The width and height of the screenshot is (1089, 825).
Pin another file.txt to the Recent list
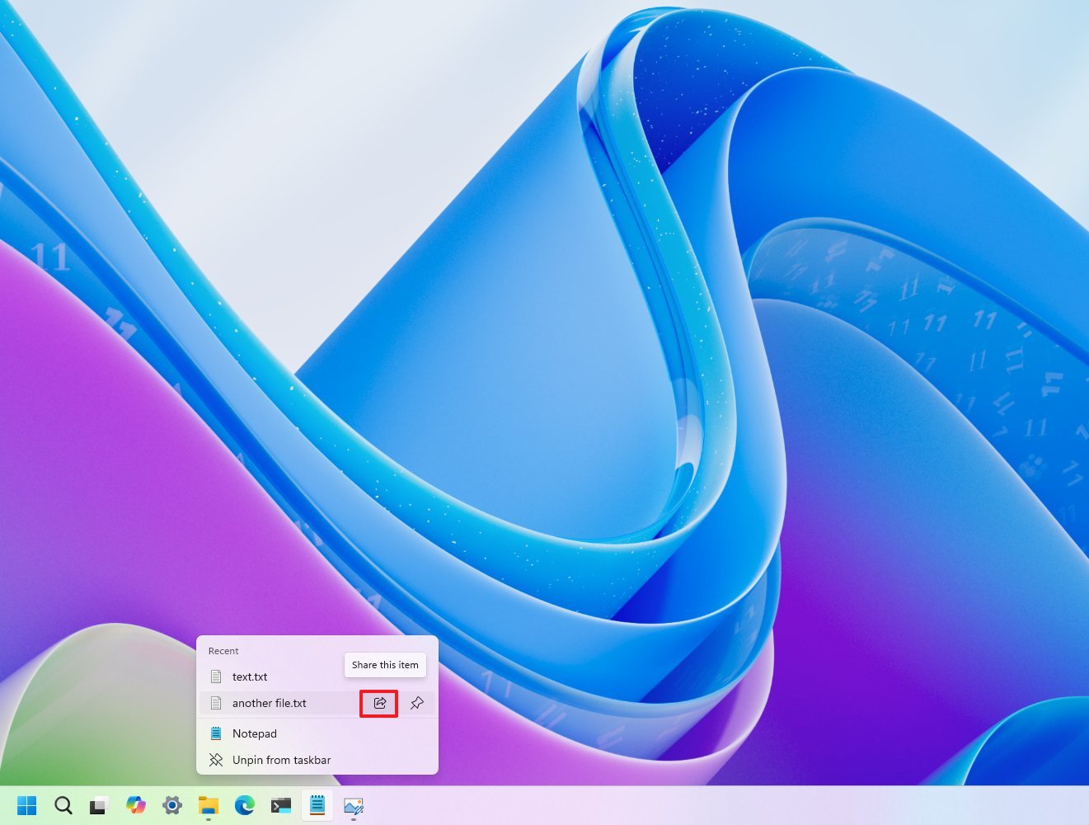416,703
